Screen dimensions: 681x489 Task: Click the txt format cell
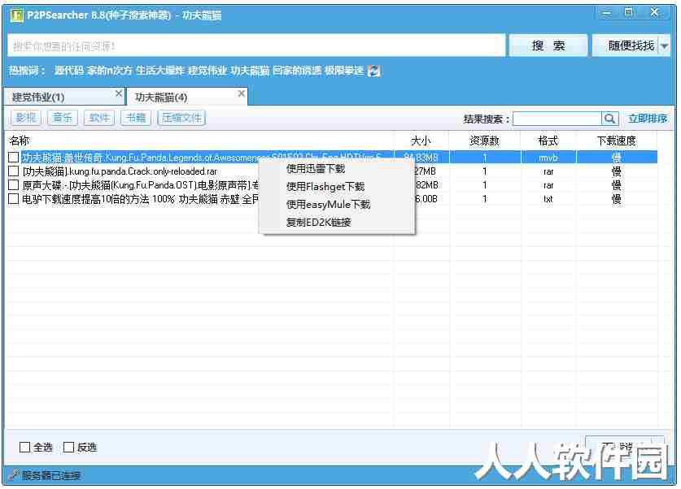click(548, 199)
